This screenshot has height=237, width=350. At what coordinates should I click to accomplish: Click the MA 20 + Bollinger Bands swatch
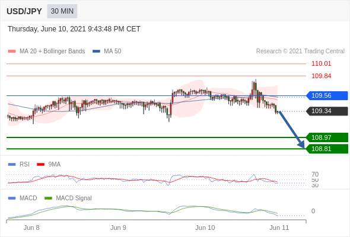(x=12, y=52)
